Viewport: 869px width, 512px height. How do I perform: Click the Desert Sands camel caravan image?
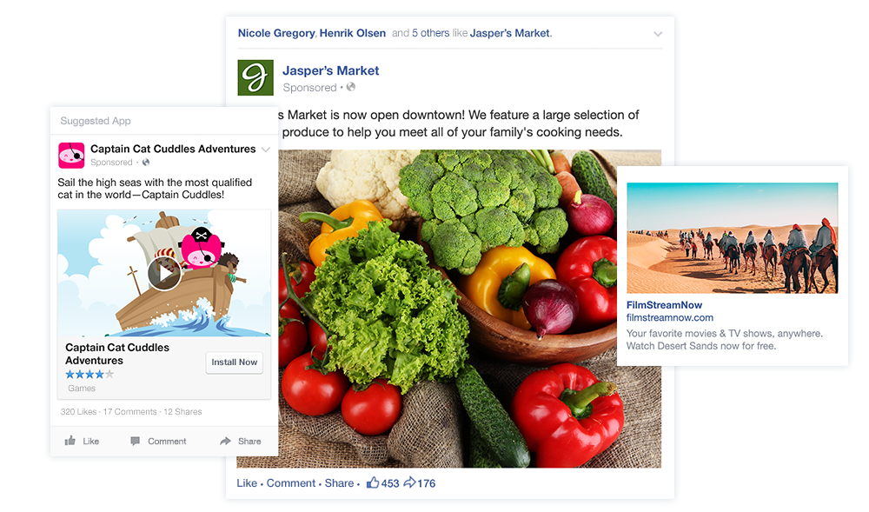pos(732,238)
